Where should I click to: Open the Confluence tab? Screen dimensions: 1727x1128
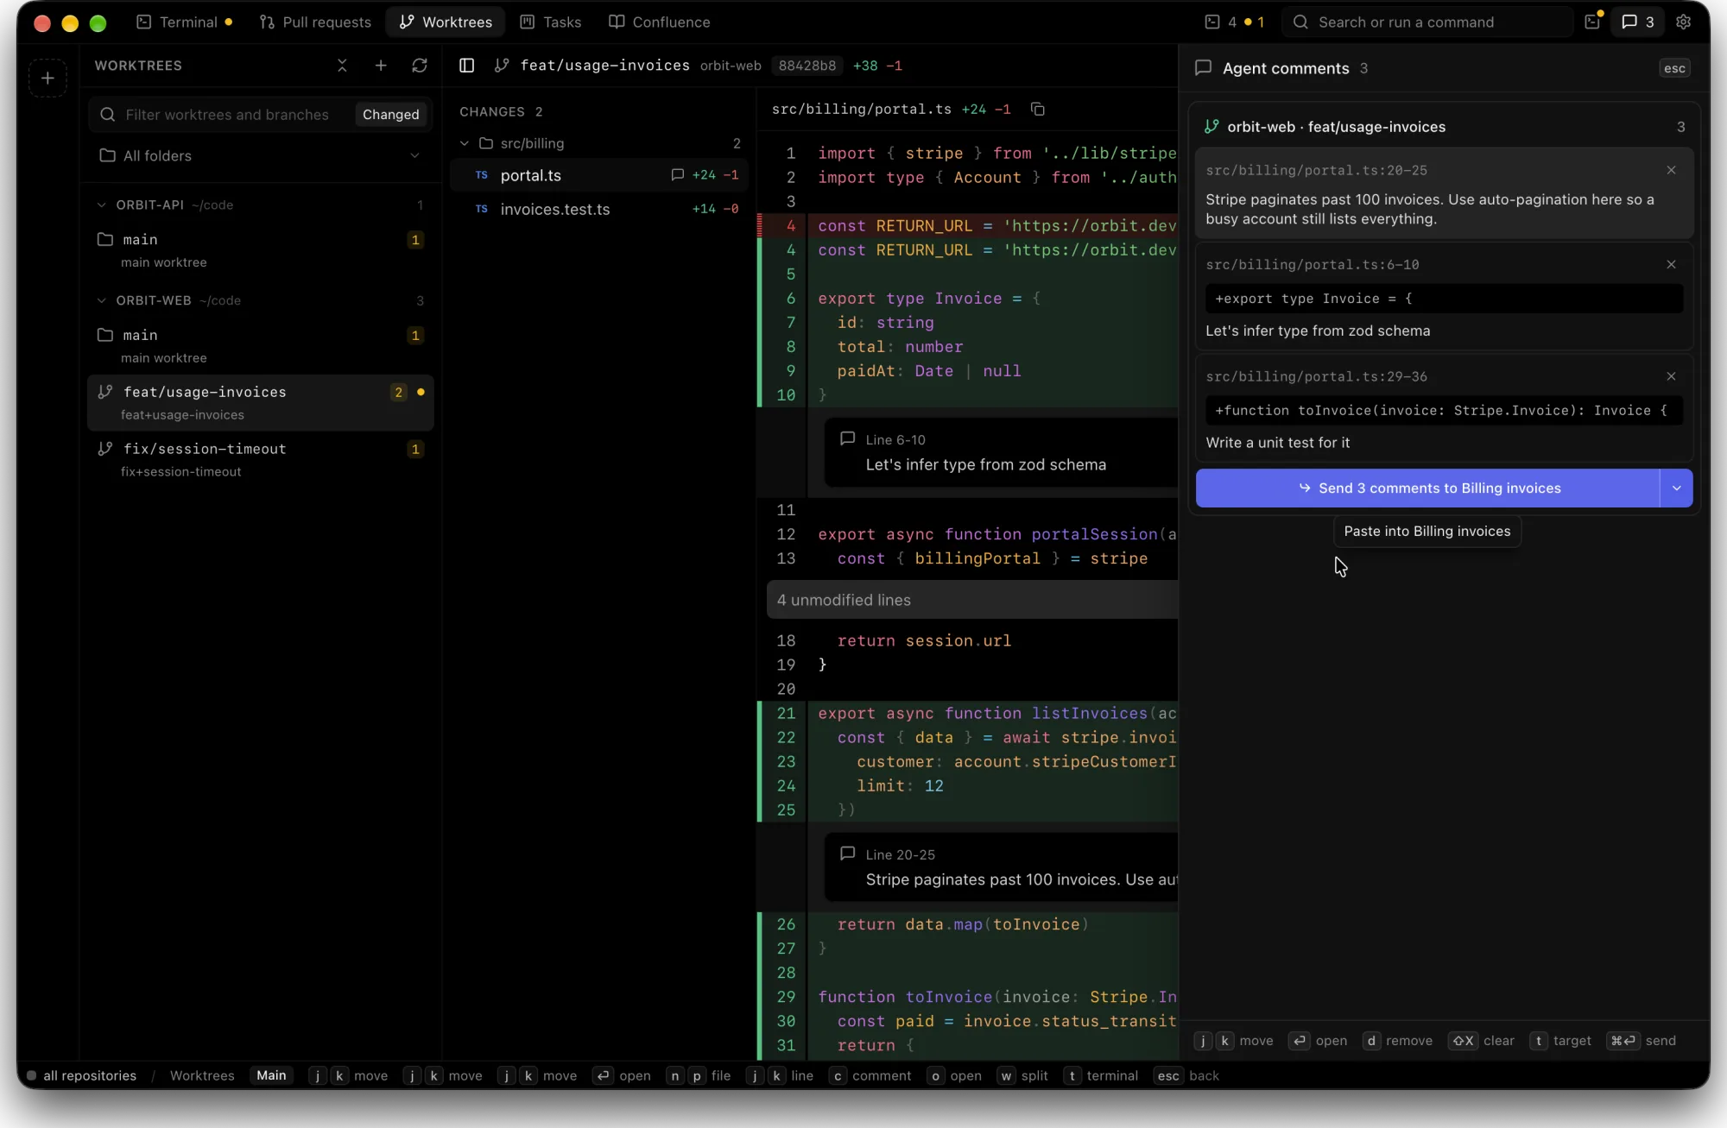660,22
